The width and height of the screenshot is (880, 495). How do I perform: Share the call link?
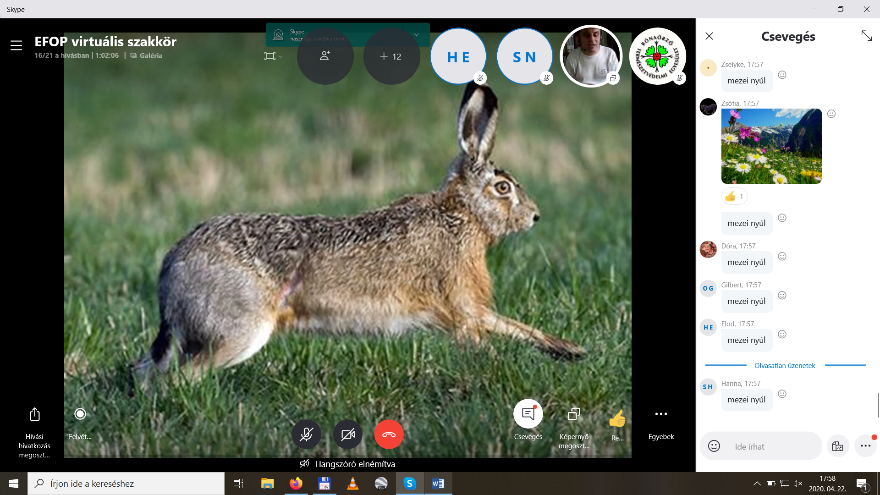point(34,433)
